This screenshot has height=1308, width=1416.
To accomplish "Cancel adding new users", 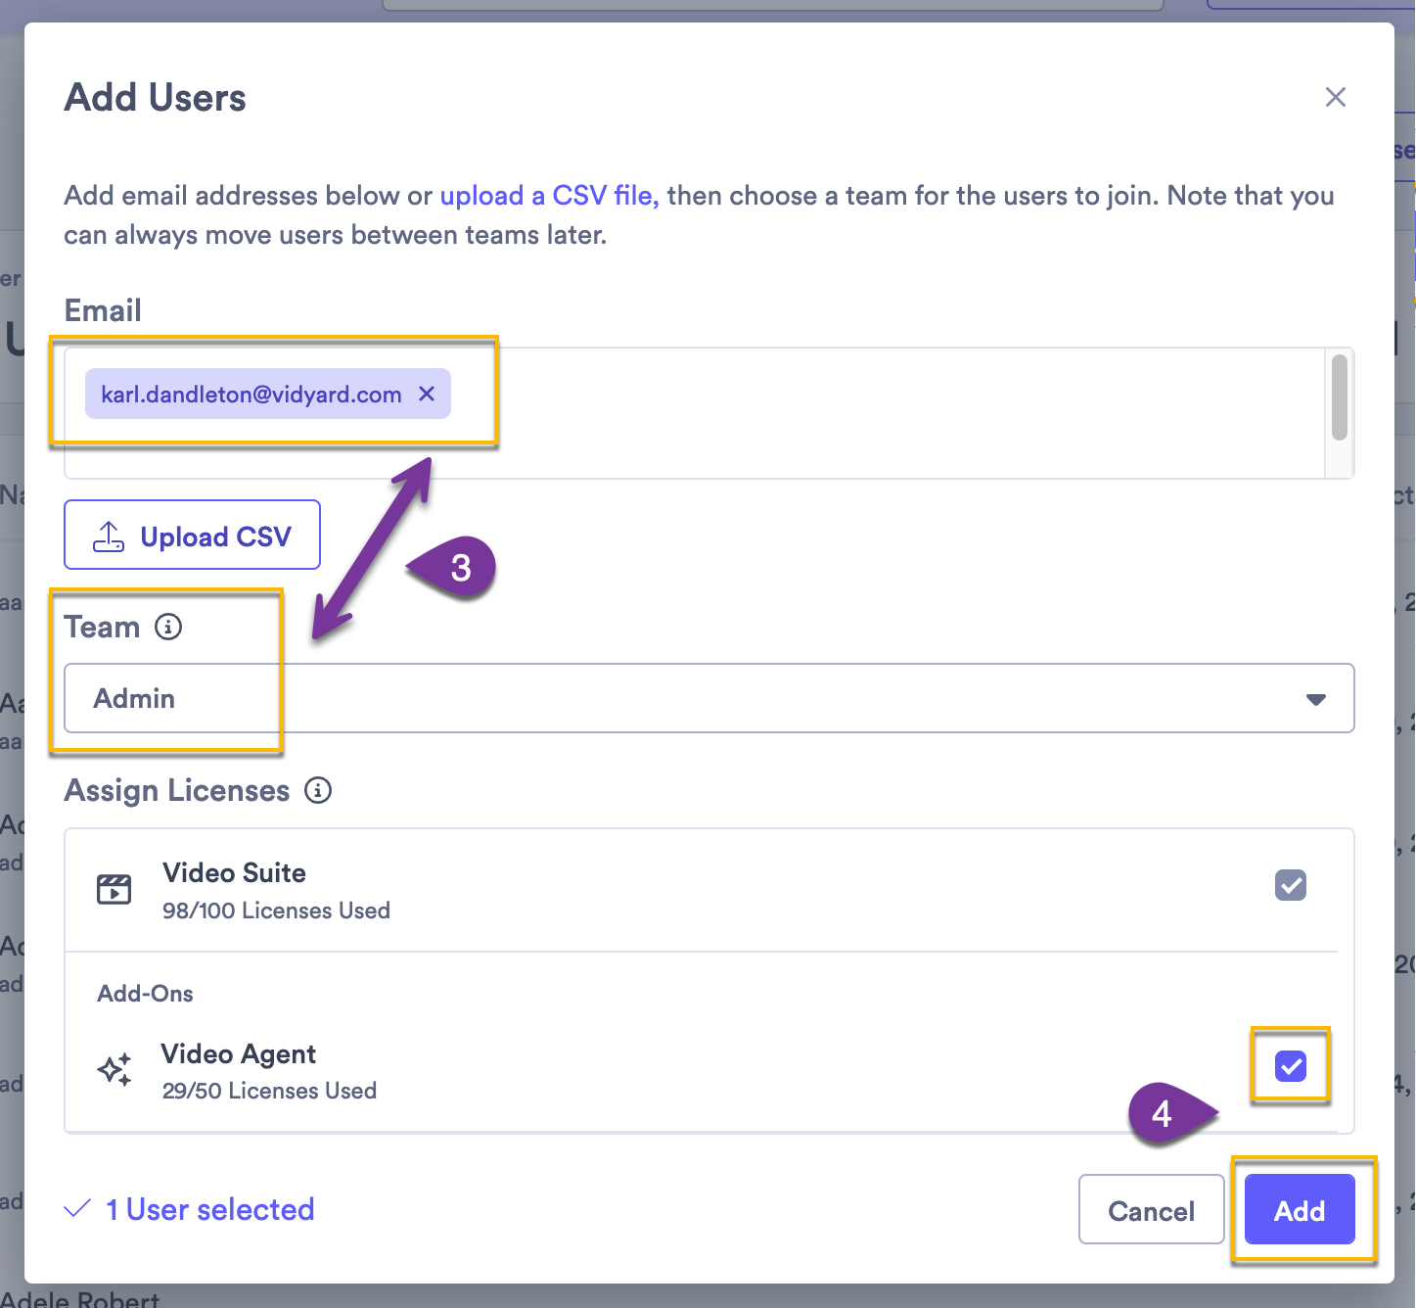I will coord(1151,1210).
